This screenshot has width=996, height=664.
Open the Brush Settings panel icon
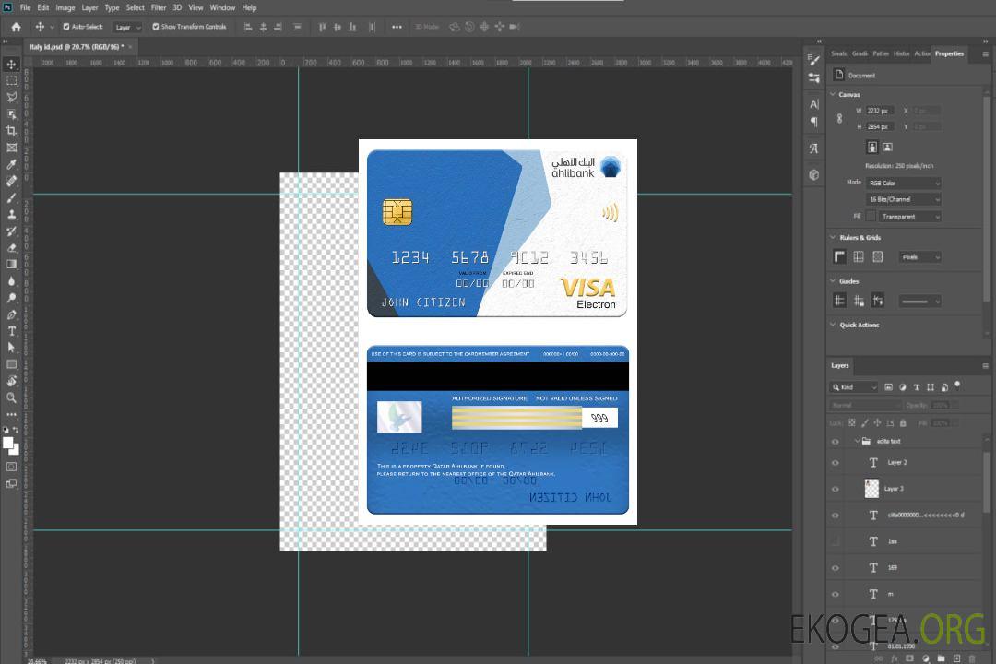coord(814,60)
